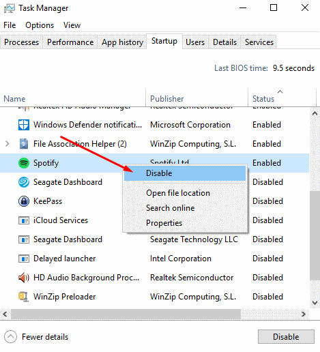
Task: Switch to the Performance tab
Action: click(x=70, y=42)
